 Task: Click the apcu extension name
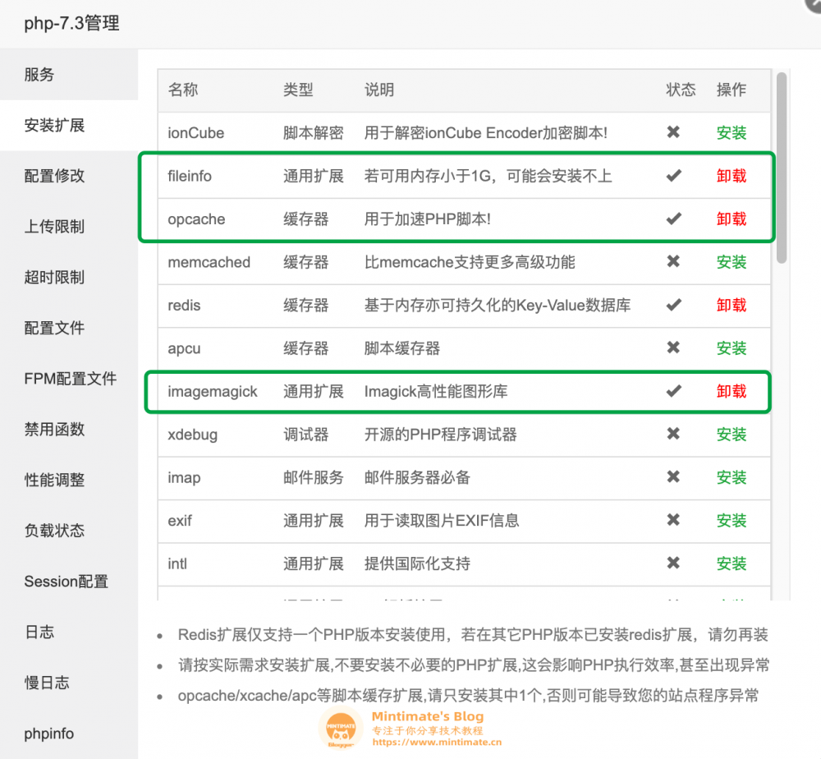coord(184,349)
